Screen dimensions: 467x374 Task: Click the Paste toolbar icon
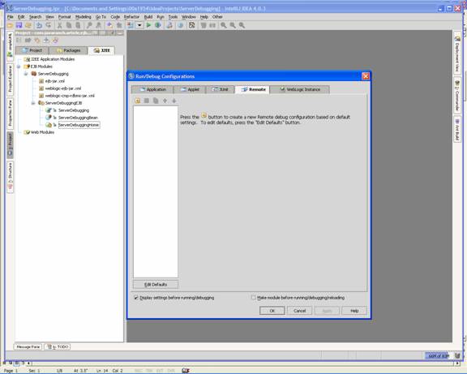click(78, 25)
